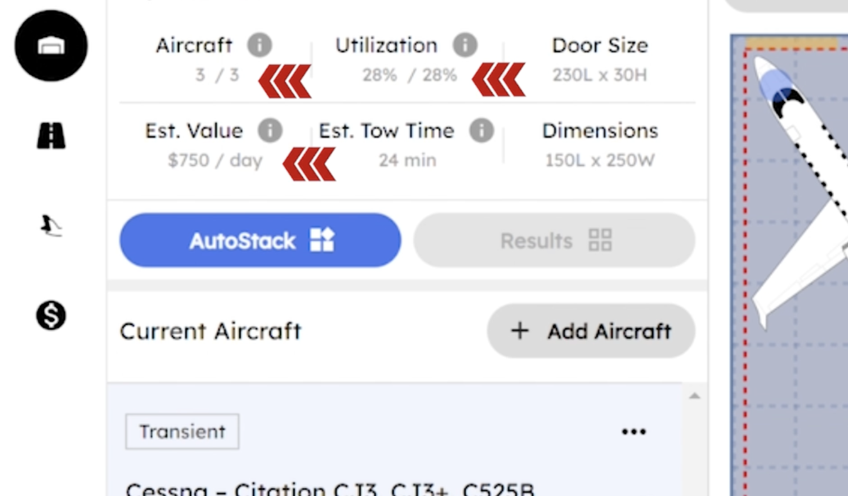Select the Cessna Citation CJ3 entry
Viewport: 848px width, 496px height.
coord(329,489)
